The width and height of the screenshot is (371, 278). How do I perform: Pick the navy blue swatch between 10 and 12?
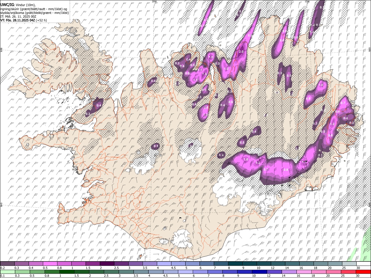tap(260, 272)
